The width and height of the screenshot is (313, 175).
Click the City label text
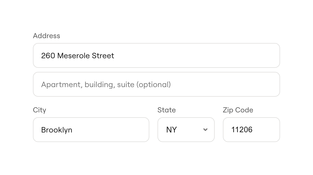[x=39, y=110]
